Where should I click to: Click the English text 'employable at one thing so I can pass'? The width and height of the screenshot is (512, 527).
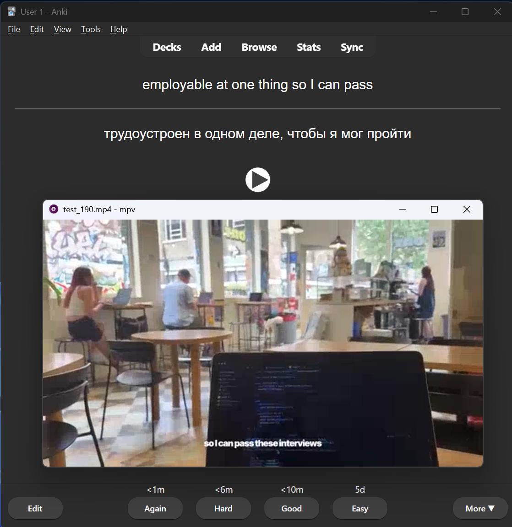click(x=257, y=85)
